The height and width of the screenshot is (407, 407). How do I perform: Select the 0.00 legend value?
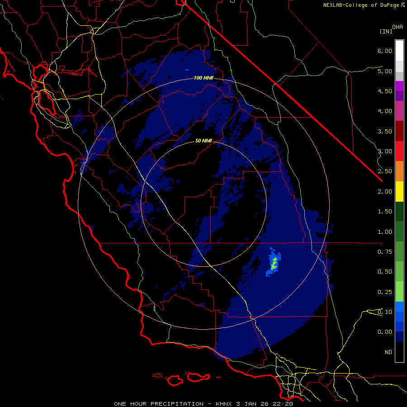tap(385, 332)
